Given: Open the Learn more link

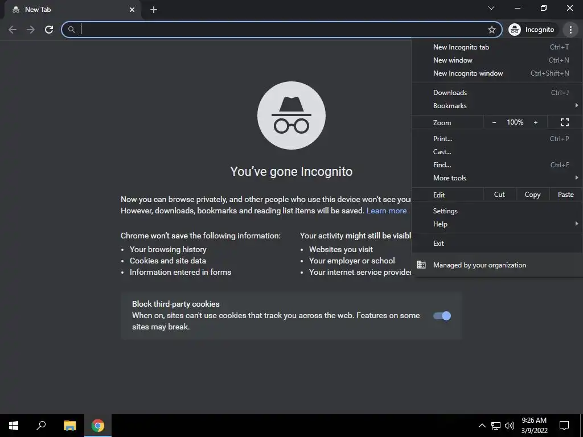Looking at the screenshot, I should pyautogui.click(x=387, y=211).
